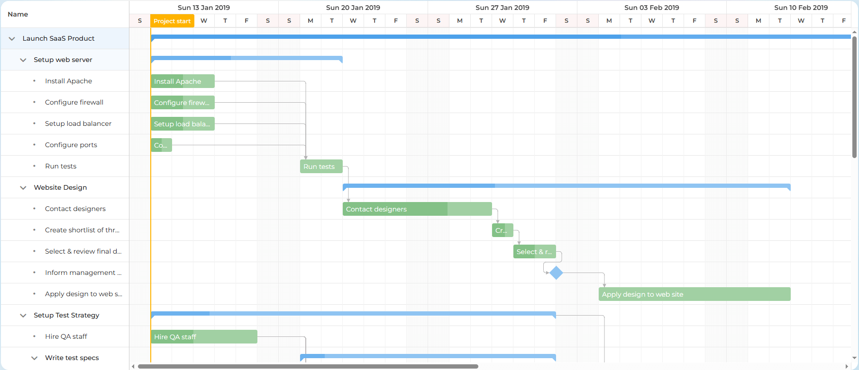Click the horizontal scrollbar right arrow
The width and height of the screenshot is (859, 370).
tap(847, 366)
